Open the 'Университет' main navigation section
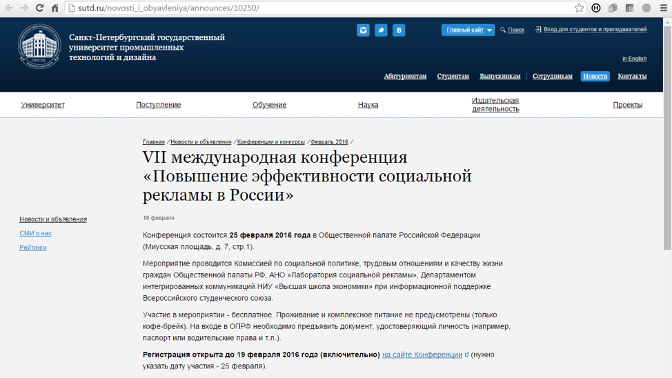Image resolution: width=672 pixels, height=378 pixels. click(x=43, y=105)
